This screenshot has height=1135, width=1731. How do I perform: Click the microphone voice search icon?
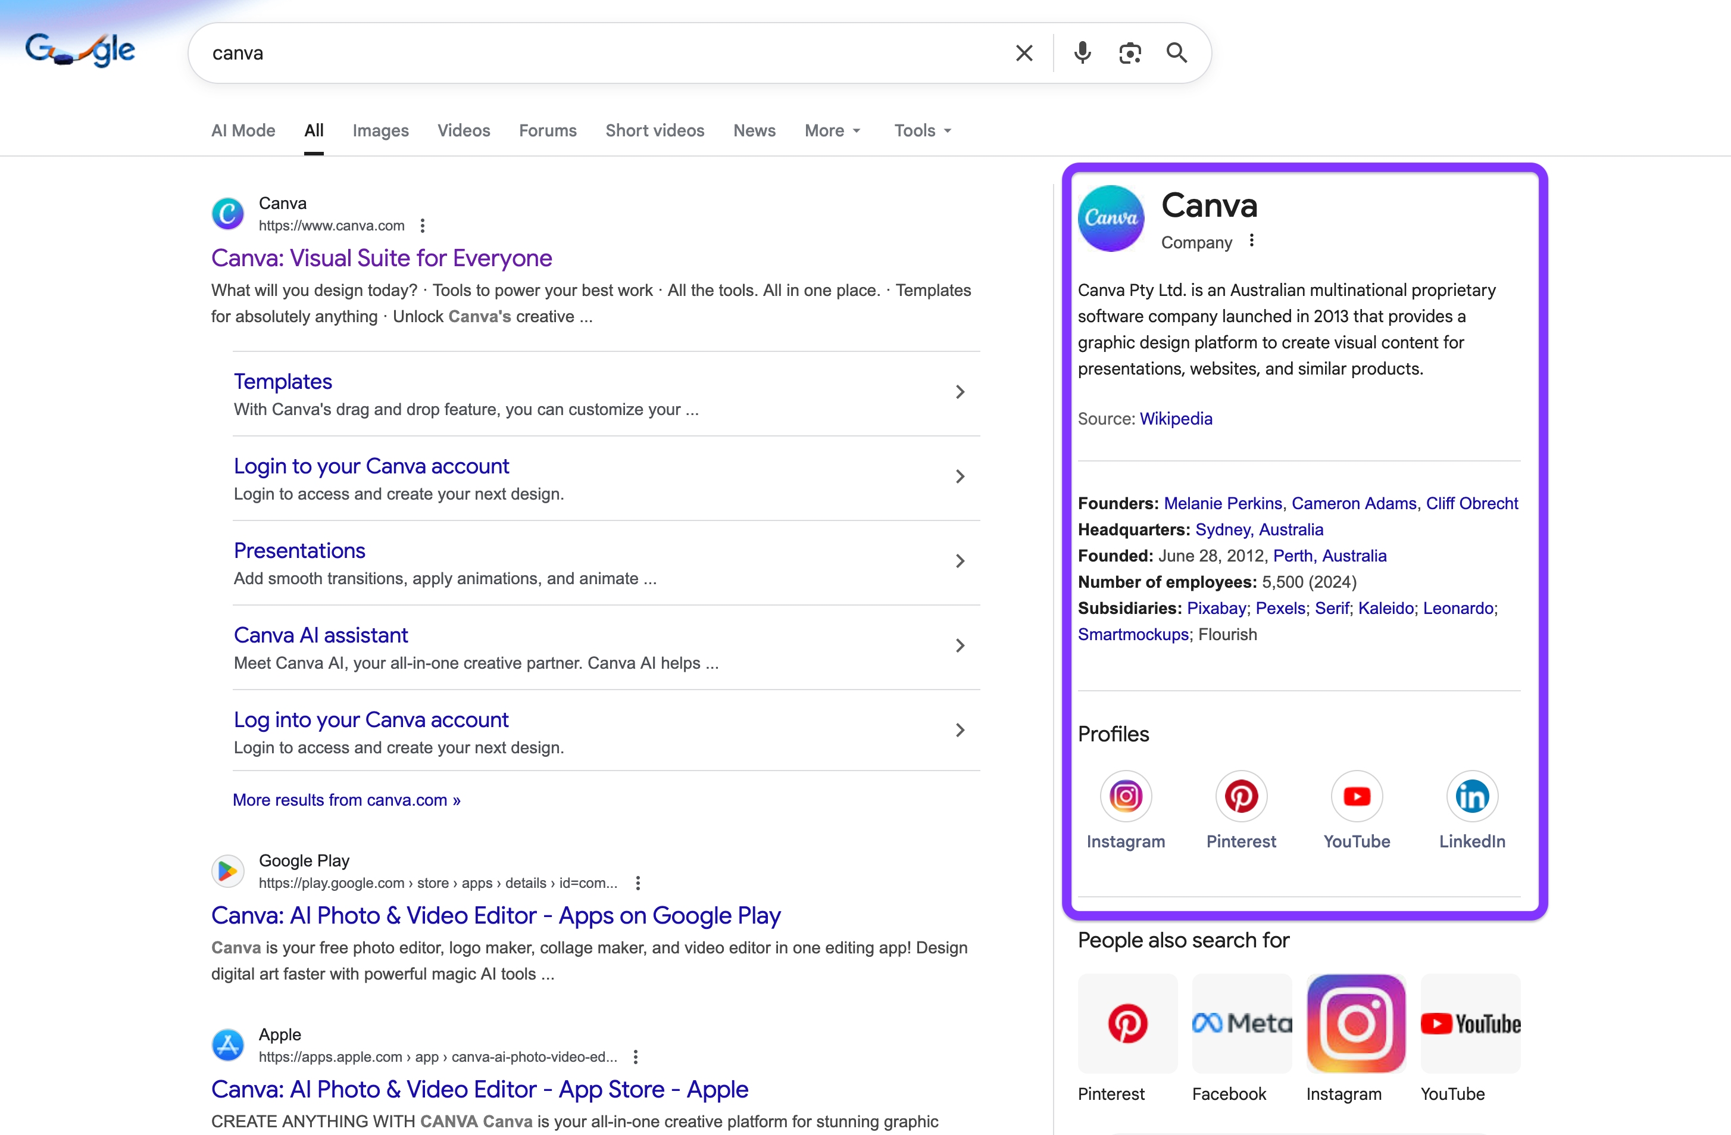1082,53
